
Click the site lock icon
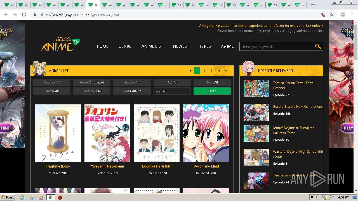pyautogui.click(x=35, y=15)
